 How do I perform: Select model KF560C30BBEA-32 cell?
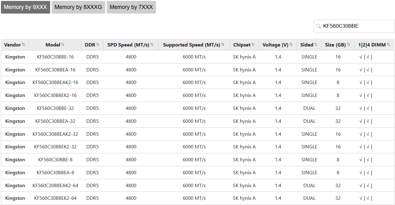click(x=55, y=121)
